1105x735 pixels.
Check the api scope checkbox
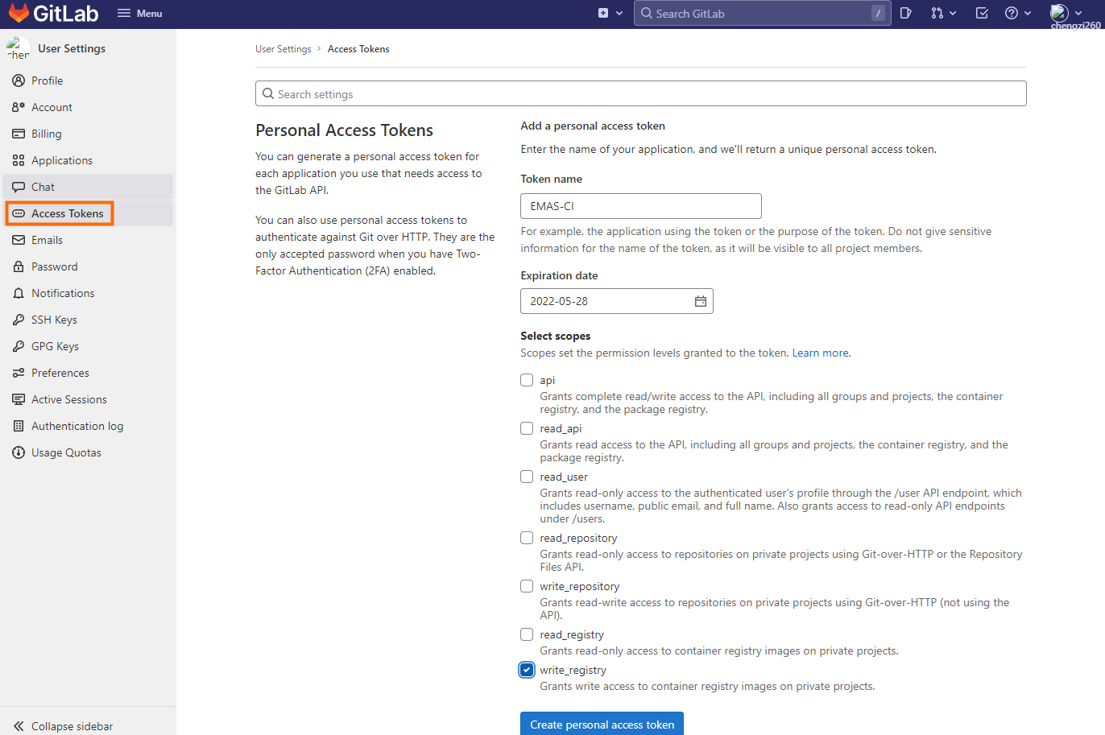coord(527,380)
